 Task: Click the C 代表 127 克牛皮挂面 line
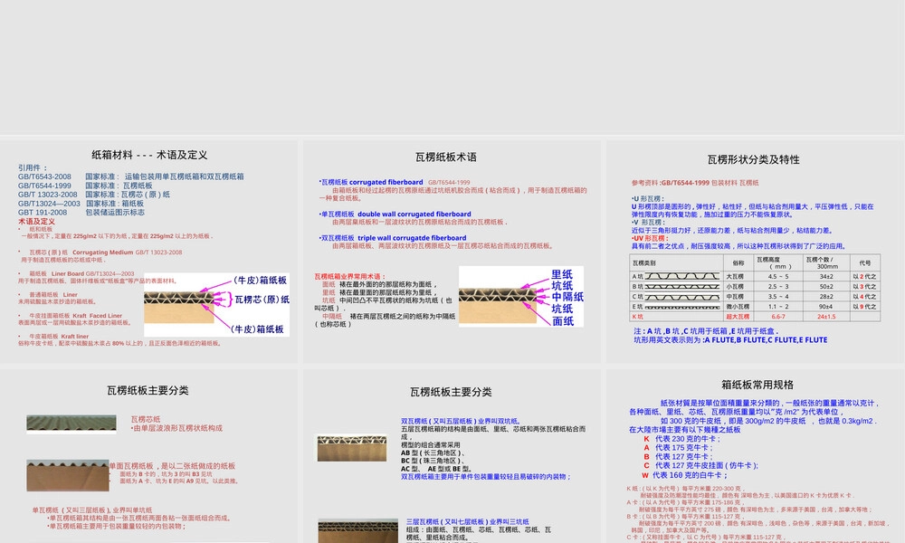(700, 466)
